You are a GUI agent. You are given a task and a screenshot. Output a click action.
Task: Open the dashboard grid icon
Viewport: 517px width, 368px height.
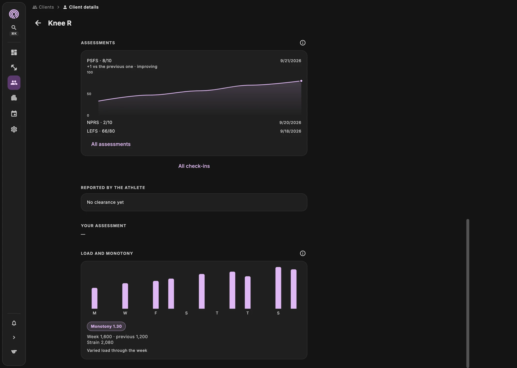pyautogui.click(x=14, y=53)
